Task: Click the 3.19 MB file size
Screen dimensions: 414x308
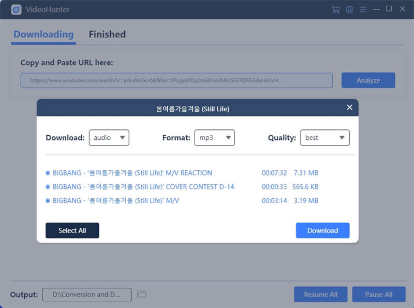Action: [x=306, y=201]
